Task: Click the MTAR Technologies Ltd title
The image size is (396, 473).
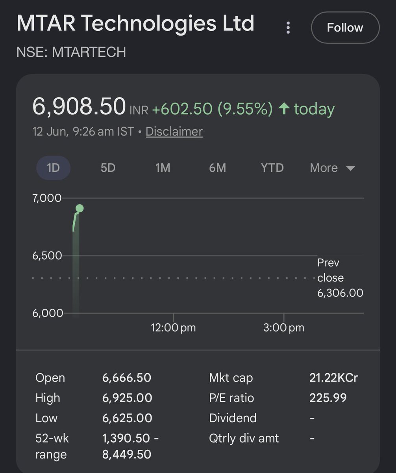Action: point(135,24)
